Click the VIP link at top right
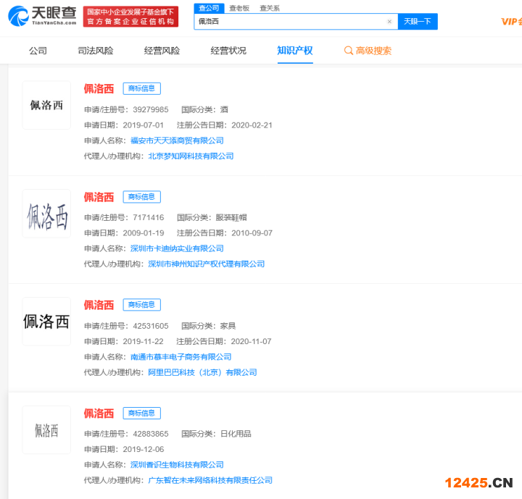This screenshot has width=522, height=499. click(x=511, y=22)
